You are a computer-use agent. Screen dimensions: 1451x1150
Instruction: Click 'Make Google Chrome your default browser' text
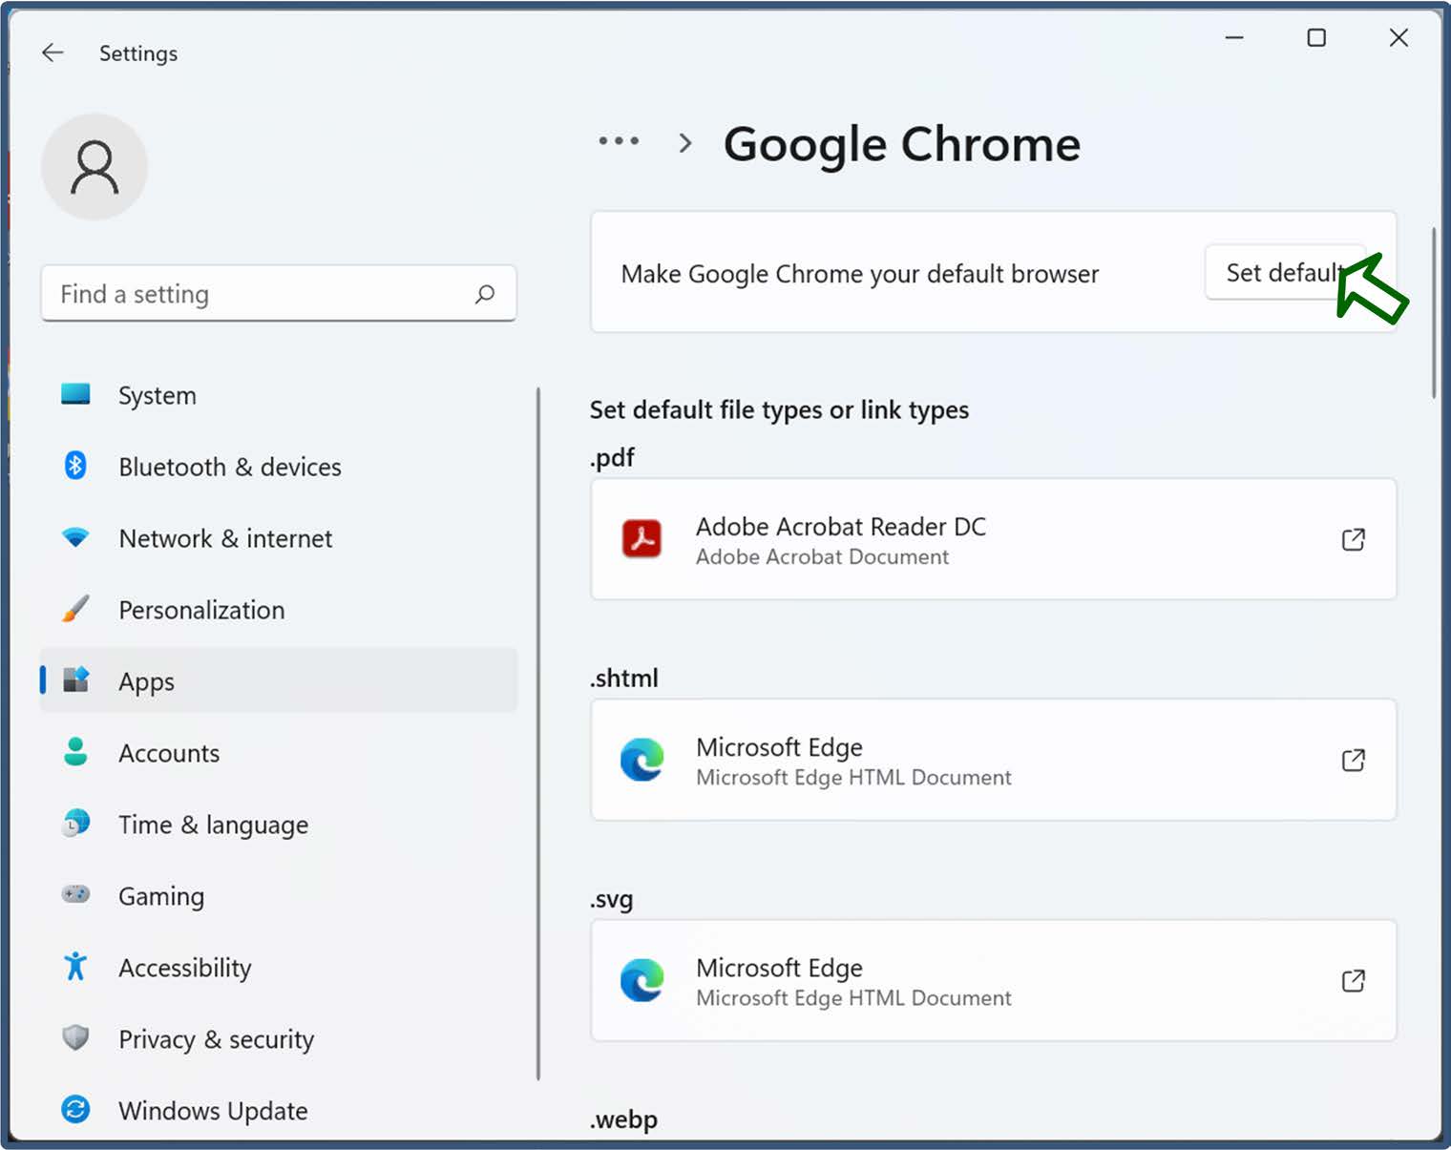click(860, 274)
